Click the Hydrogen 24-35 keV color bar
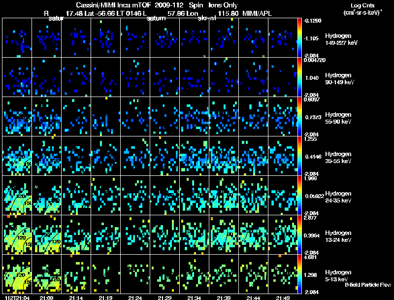The width and height of the screenshot is (394, 300). pyautogui.click(x=299, y=195)
